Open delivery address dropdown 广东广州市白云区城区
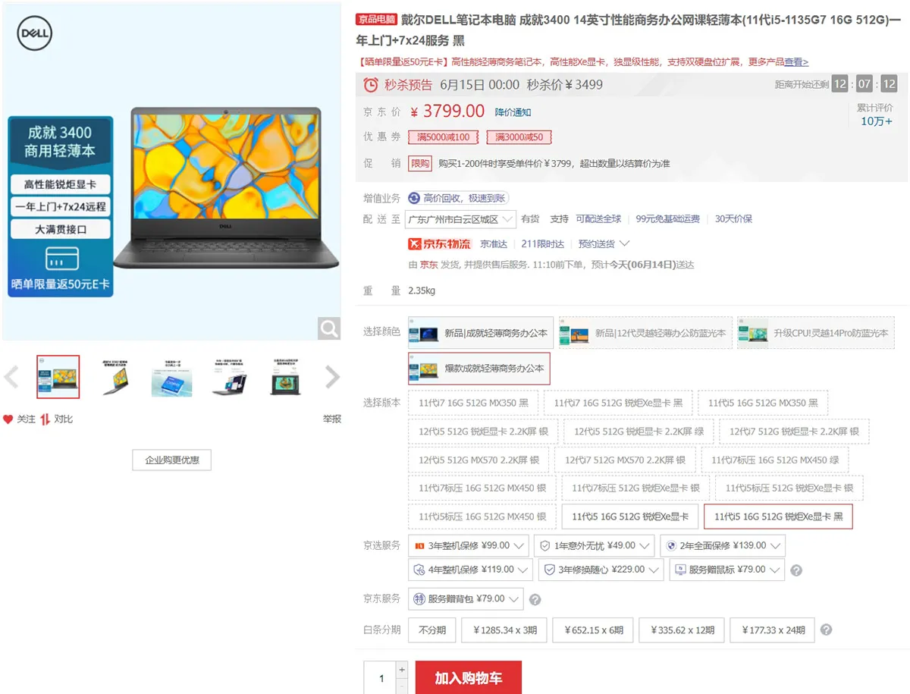 [x=460, y=219]
